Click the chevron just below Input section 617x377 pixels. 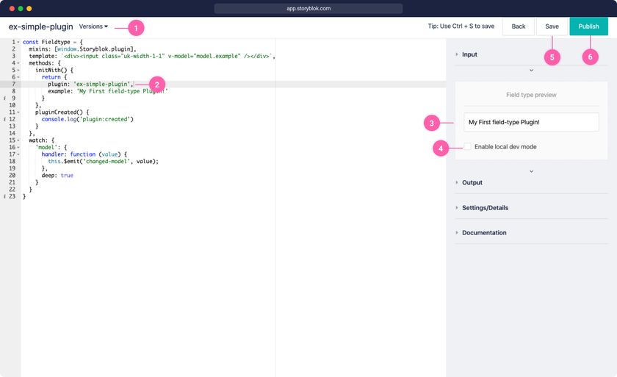[x=531, y=71]
